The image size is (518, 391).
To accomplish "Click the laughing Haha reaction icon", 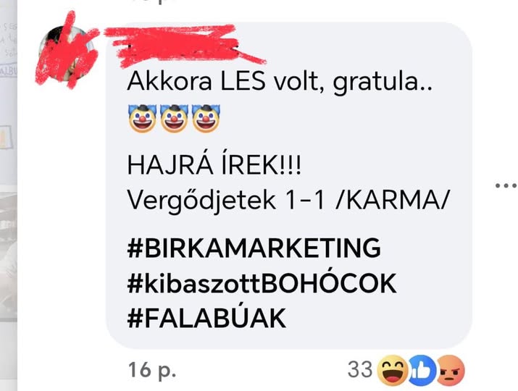I will point(392,370).
